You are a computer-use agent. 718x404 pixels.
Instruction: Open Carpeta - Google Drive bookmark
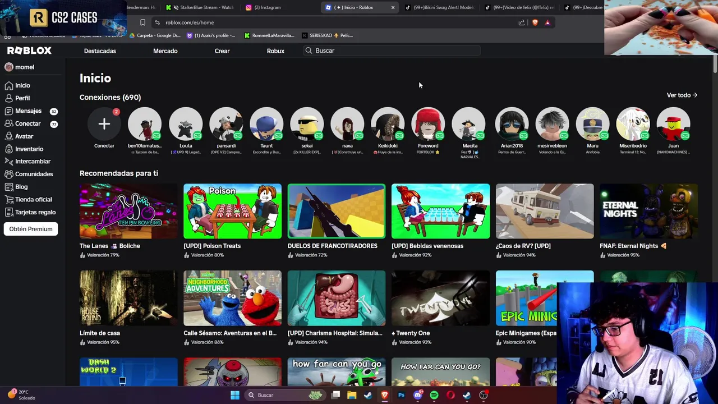pyautogui.click(x=155, y=35)
